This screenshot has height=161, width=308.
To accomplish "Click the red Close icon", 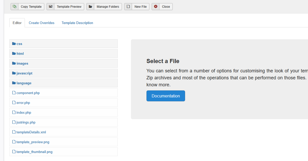I will pos(156,7).
